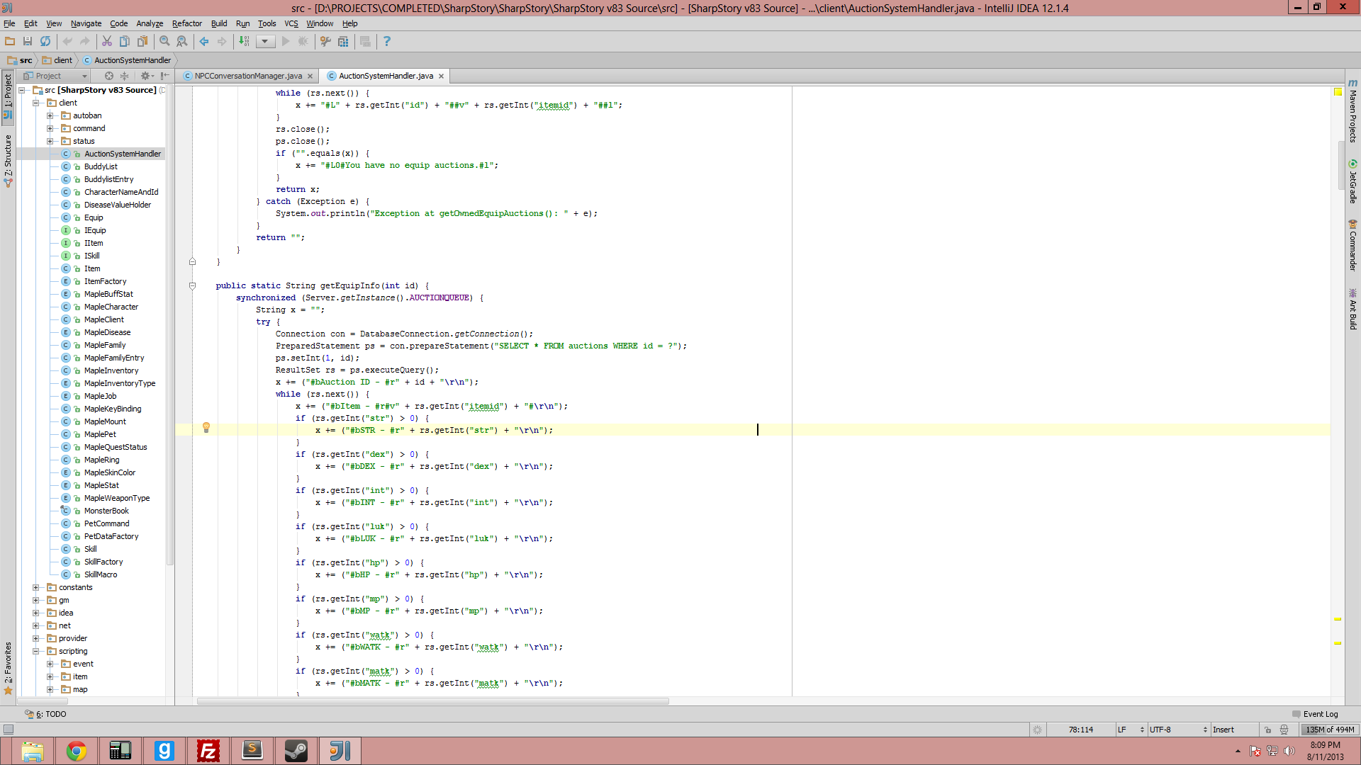This screenshot has width=1361, height=765.
Task: Switch to NPCConversationManager.java tab
Action: [x=248, y=76]
